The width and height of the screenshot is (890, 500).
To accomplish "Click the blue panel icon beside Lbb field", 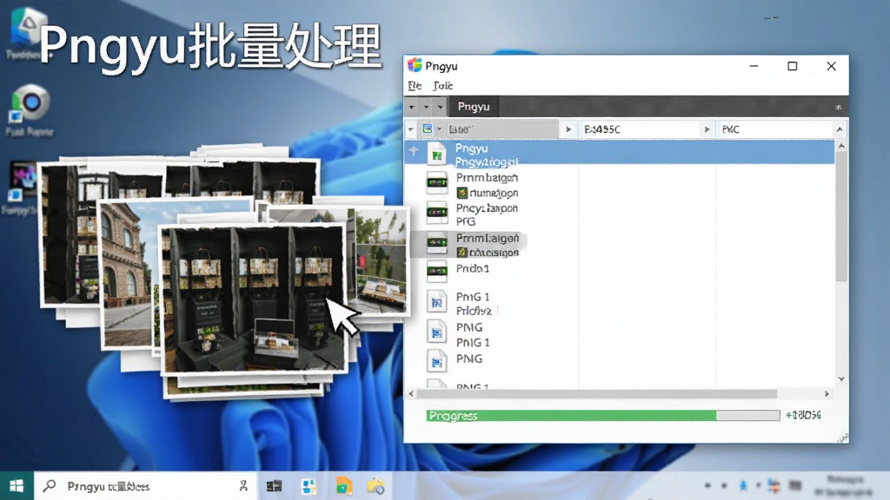I will [428, 129].
